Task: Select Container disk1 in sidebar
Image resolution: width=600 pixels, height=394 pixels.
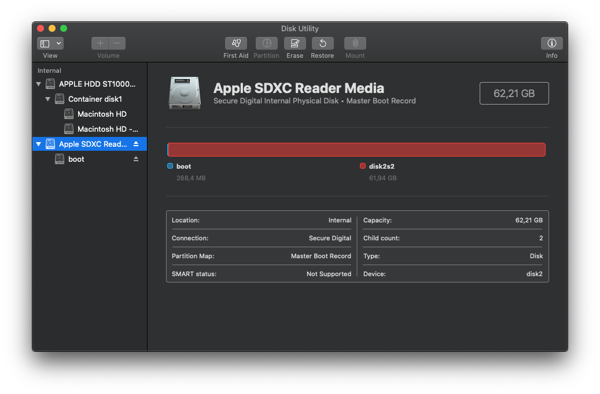Action: tap(90, 99)
